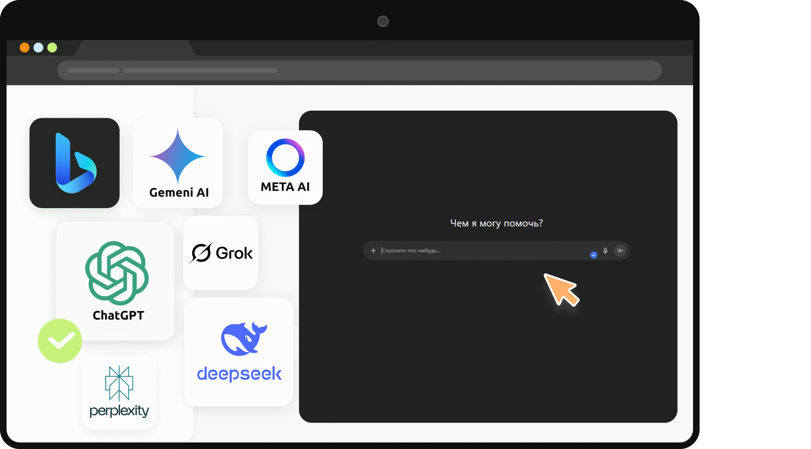Click the Grok logo card
Viewport: 811px width, 449px height.
[x=221, y=253]
